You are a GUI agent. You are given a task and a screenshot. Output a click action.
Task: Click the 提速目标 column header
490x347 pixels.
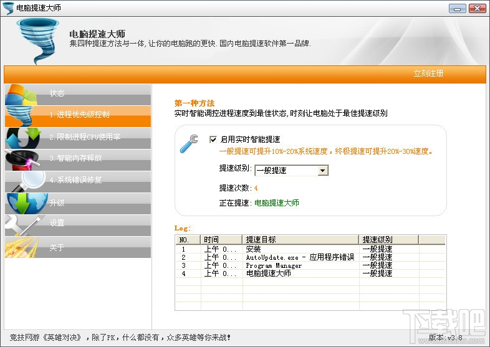(x=300, y=240)
